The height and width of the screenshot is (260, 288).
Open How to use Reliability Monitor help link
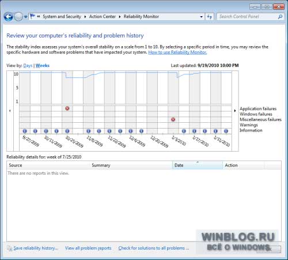tap(177, 52)
